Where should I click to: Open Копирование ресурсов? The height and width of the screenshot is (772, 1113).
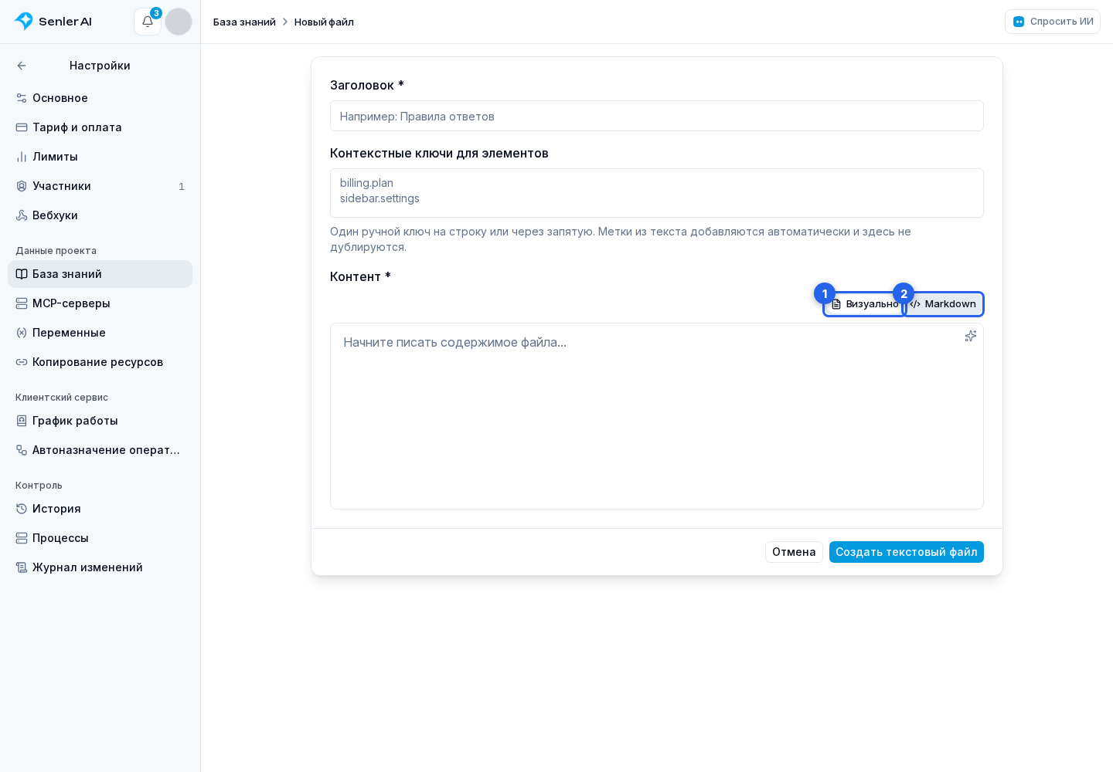[x=100, y=362]
